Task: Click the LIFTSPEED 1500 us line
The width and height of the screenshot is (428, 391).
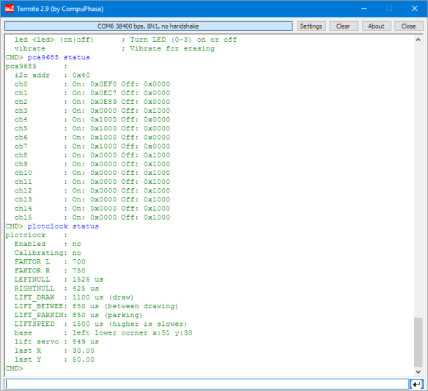Action: (x=100, y=324)
